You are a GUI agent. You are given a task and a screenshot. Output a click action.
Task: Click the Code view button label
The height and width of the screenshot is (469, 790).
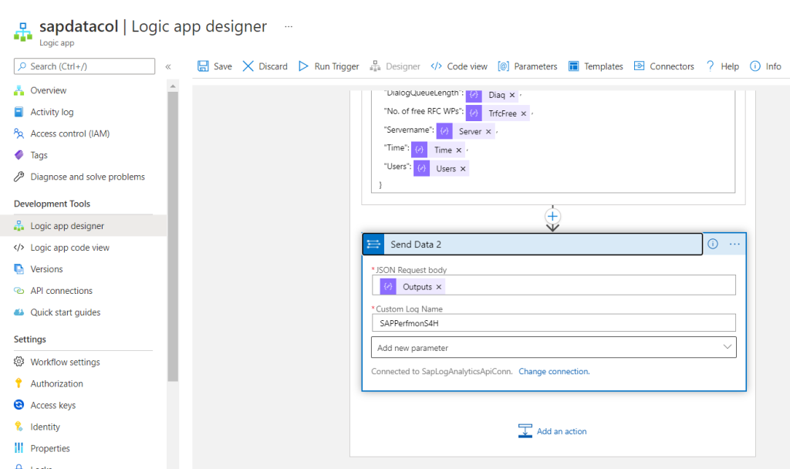pyautogui.click(x=467, y=66)
